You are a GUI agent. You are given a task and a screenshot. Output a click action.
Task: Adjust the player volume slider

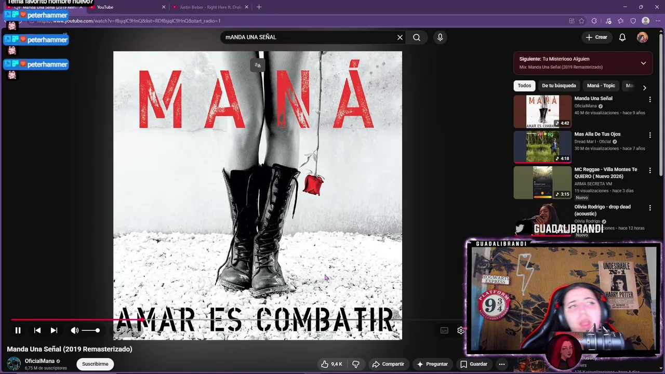click(x=90, y=330)
